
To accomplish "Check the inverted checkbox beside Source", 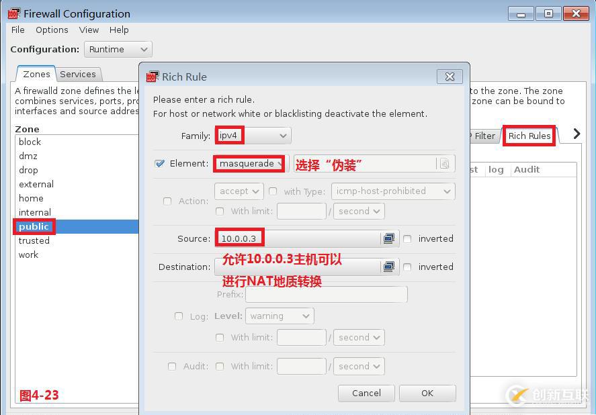I will pyautogui.click(x=409, y=238).
